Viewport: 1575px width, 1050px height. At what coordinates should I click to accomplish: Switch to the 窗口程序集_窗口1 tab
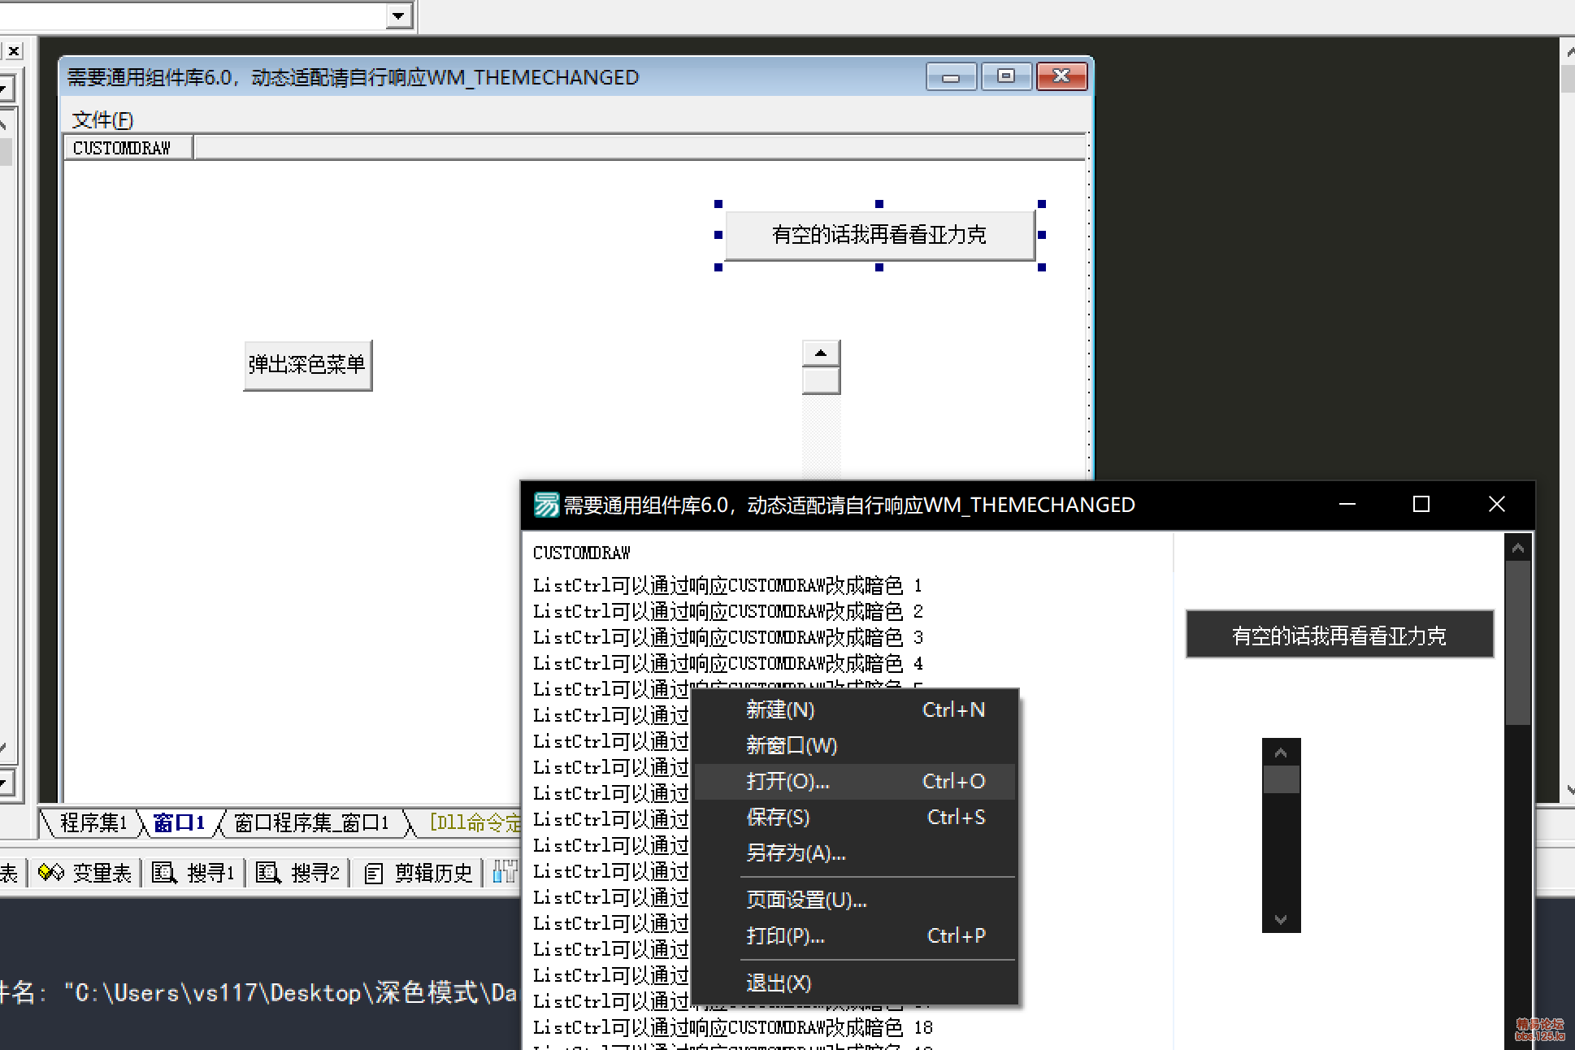tap(312, 822)
